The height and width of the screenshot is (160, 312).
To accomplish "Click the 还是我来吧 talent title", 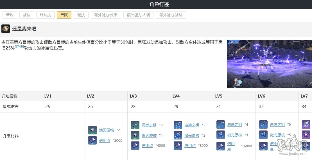I will (x=24, y=29).
